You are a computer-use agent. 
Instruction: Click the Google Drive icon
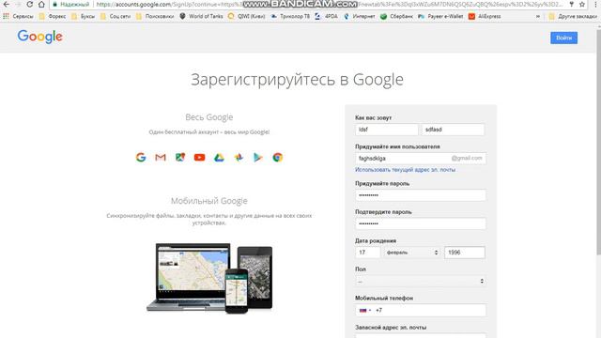(219, 157)
